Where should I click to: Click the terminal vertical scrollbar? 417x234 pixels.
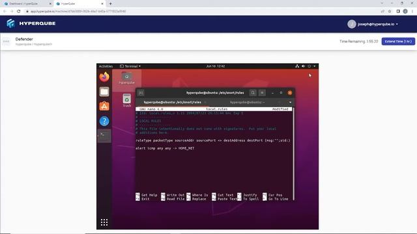pyautogui.click(x=294, y=153)
